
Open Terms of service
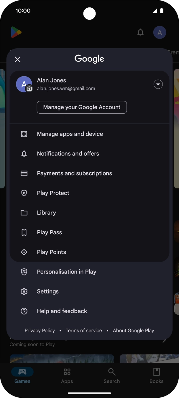83,331
